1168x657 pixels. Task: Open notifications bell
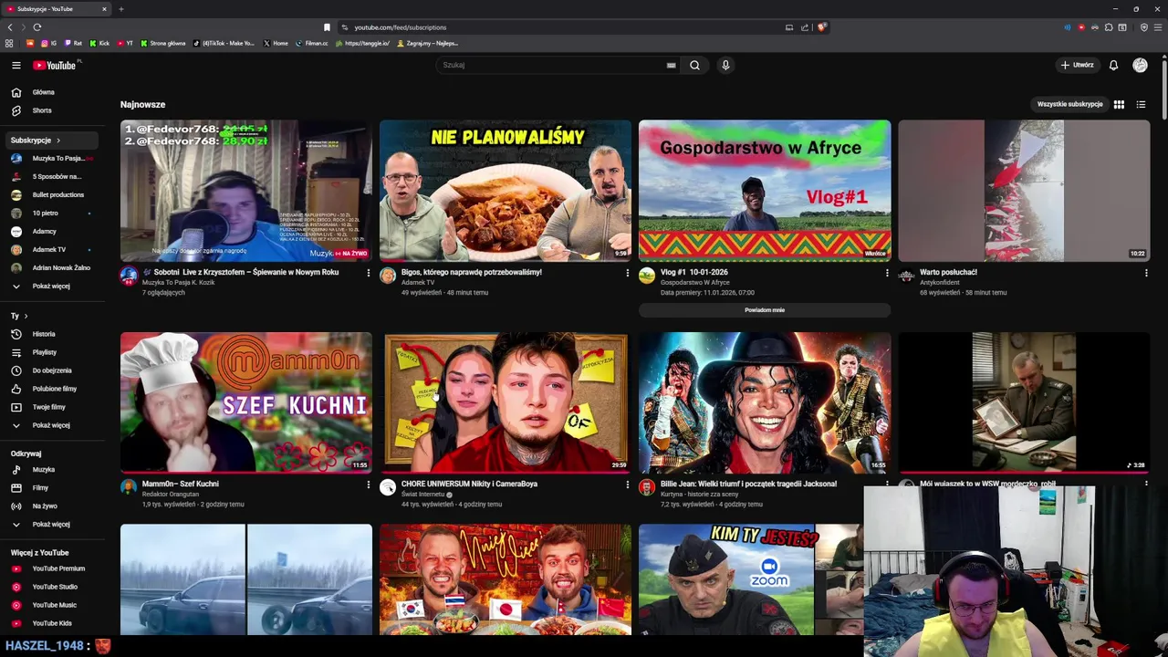click(1113, 65)
